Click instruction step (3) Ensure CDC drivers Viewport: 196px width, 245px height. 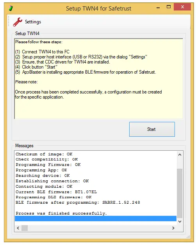(62, 62)
